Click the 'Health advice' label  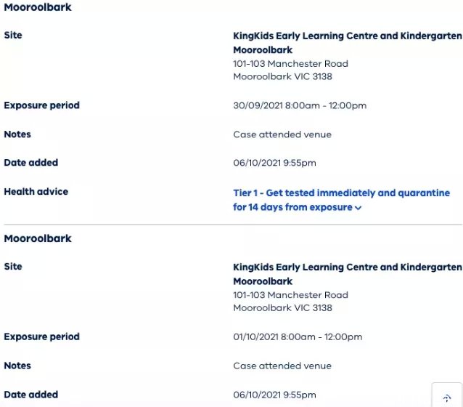[36, 192]
